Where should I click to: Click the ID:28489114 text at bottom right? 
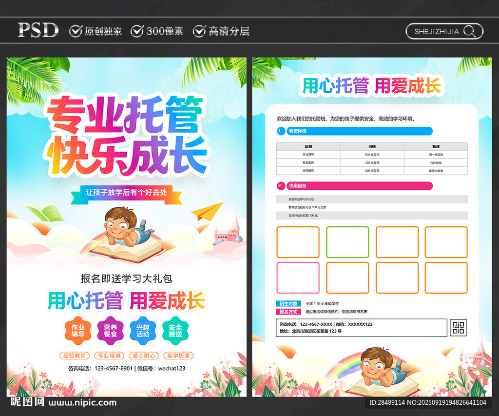387,403
